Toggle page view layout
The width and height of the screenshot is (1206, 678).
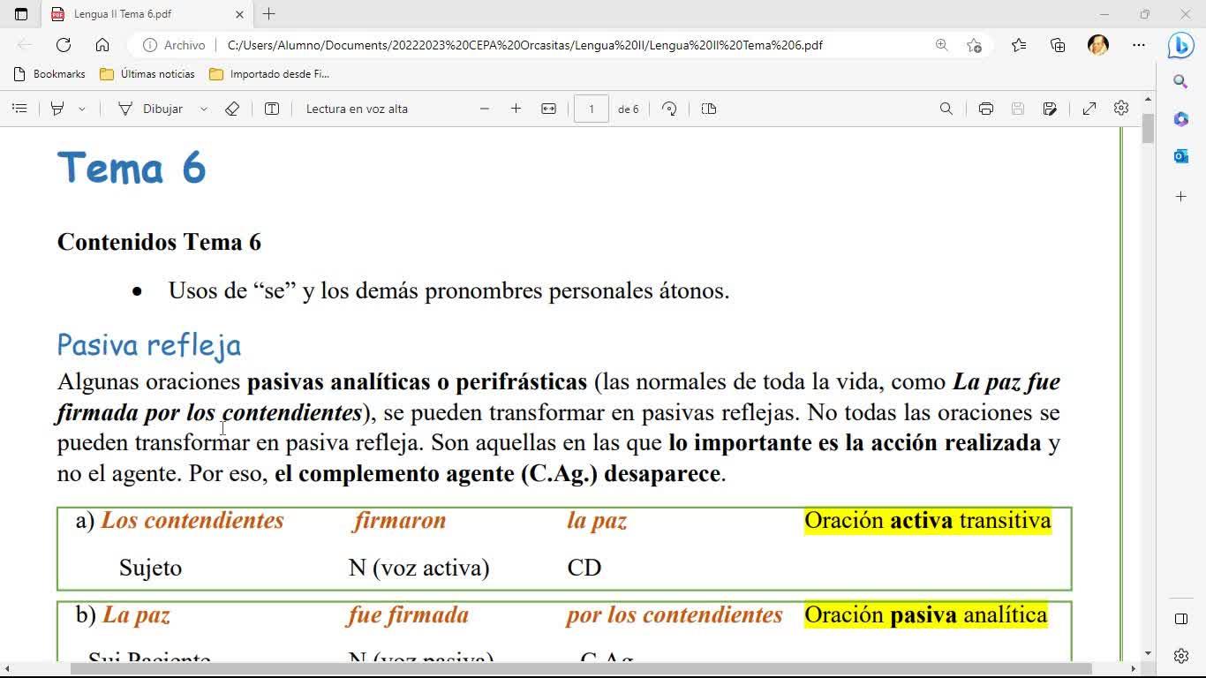[709, 109]
